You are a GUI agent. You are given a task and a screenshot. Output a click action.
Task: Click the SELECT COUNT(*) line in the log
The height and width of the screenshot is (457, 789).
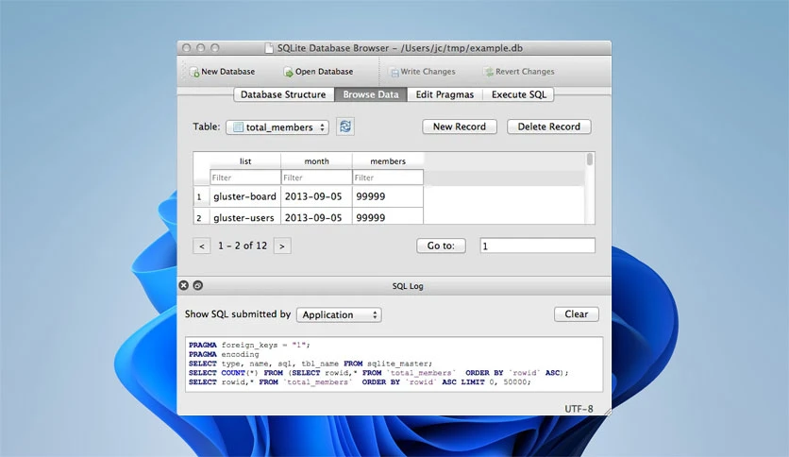[x=378, y=373]
